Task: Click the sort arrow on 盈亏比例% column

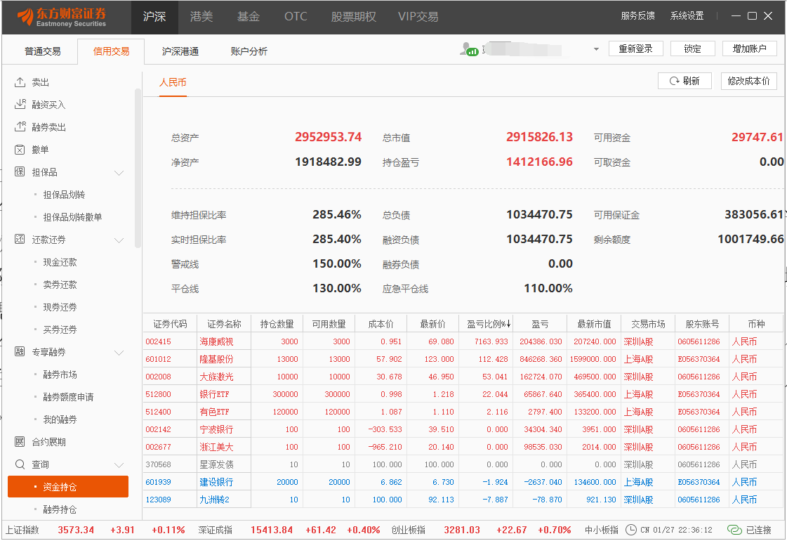Action: tap(508, 324)
